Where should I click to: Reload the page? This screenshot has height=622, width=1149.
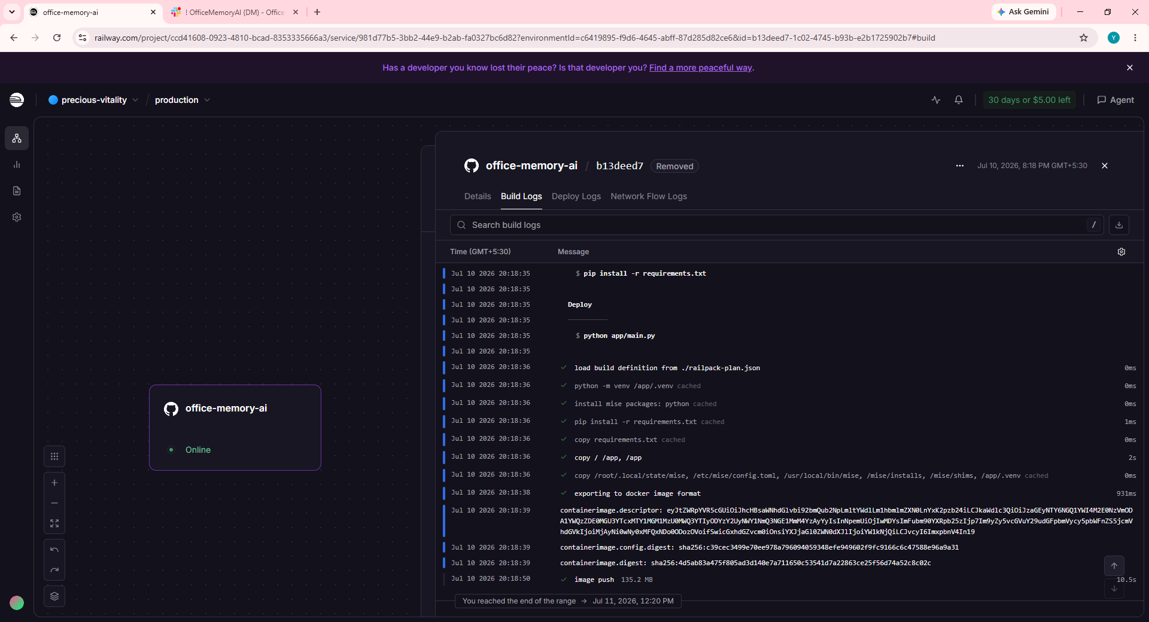coord(57,38)
